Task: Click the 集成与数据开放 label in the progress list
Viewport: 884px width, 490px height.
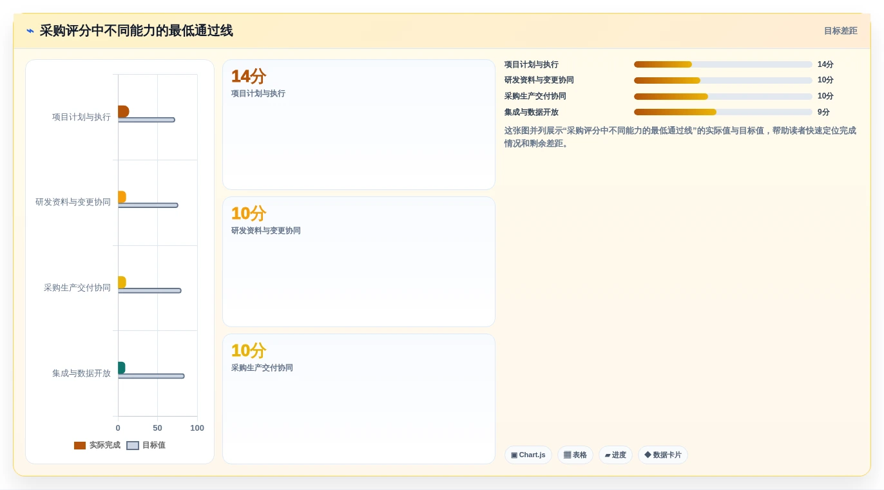Action: [532, 112]
